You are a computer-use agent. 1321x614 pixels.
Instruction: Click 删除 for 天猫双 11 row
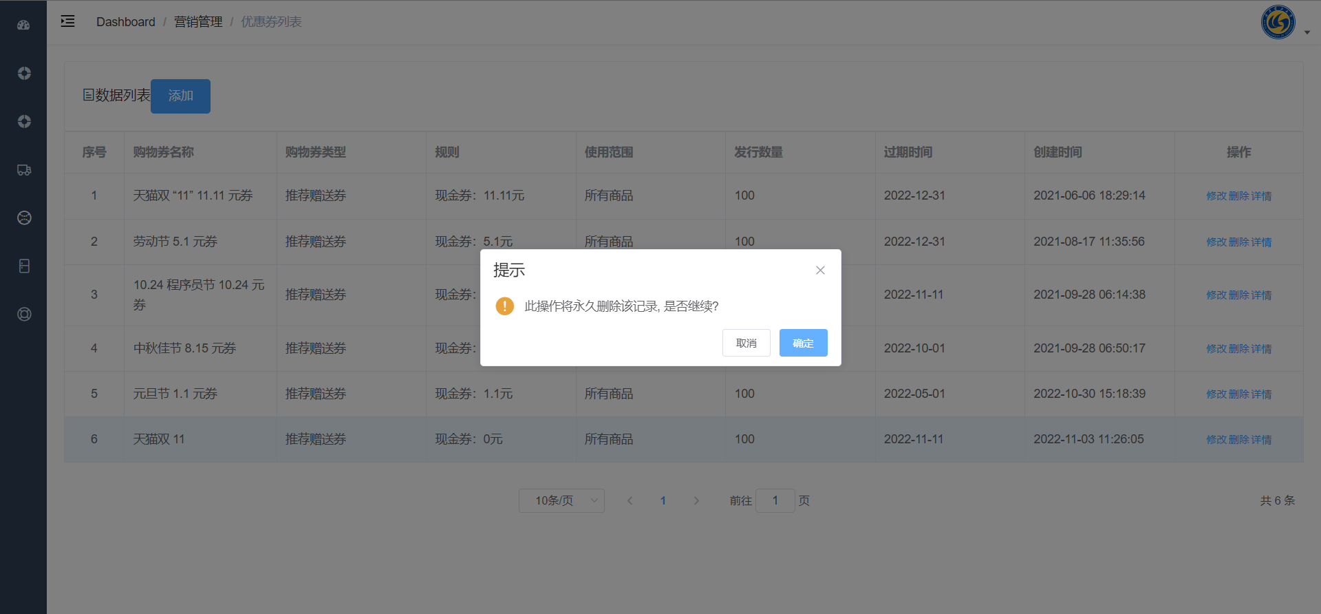click(x=1239, y=440)
